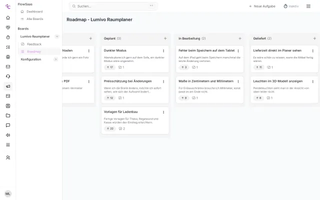Image resolution: width=320 pixels, height=200 pixels.
Task: Click the card layout icon in left rail
Action: [x=8, y=96]
